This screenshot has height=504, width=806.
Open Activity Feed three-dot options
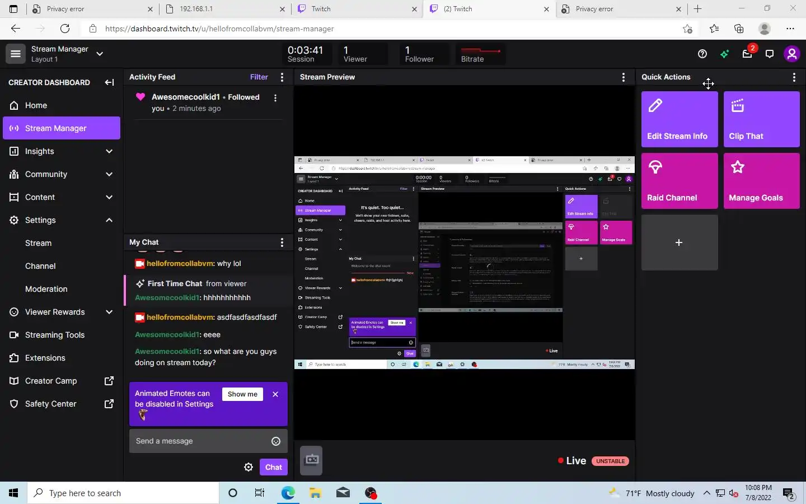(x=282, y=77)
